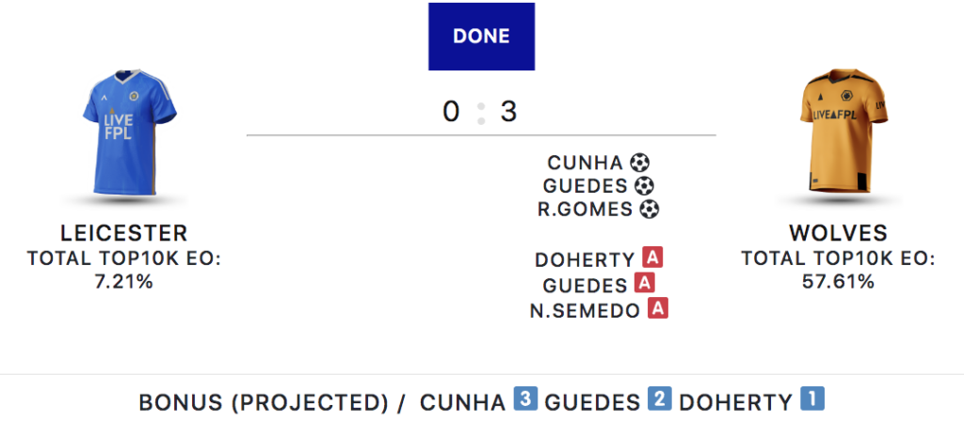Select the WOLVES team name
This screenshot has width=964, height=422.
point(838,233)
